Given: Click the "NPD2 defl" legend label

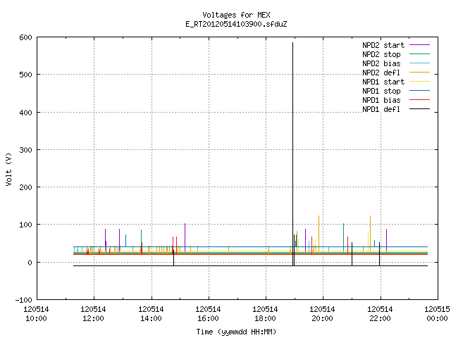Looking at the screenshot, I should (x=381, y=73).
